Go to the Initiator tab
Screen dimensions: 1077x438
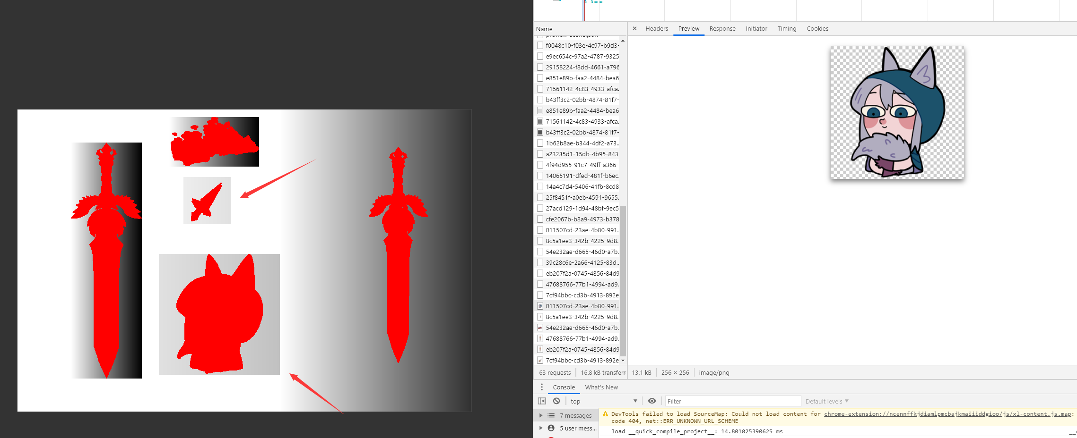point(756,28)
